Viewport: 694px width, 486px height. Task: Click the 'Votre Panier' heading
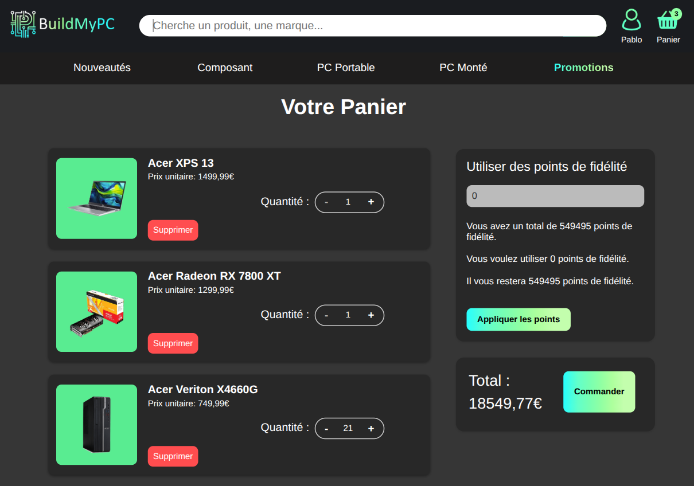click(344, 107)
